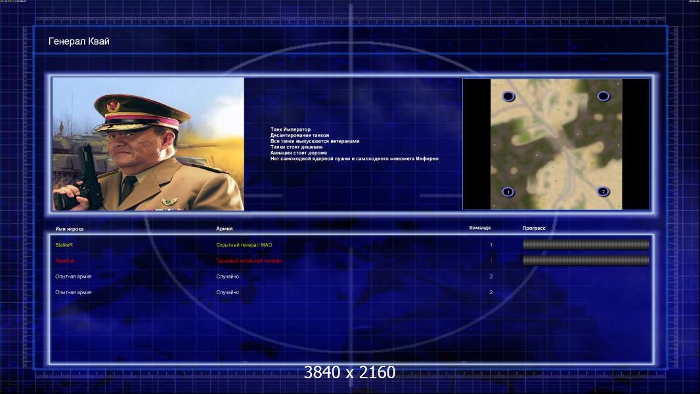Image resolution: width=700 pixels, height=394 pixels.
Task: Select the unnumbered start marker in map's upper-right corner
Action: [x=603, y=96]
